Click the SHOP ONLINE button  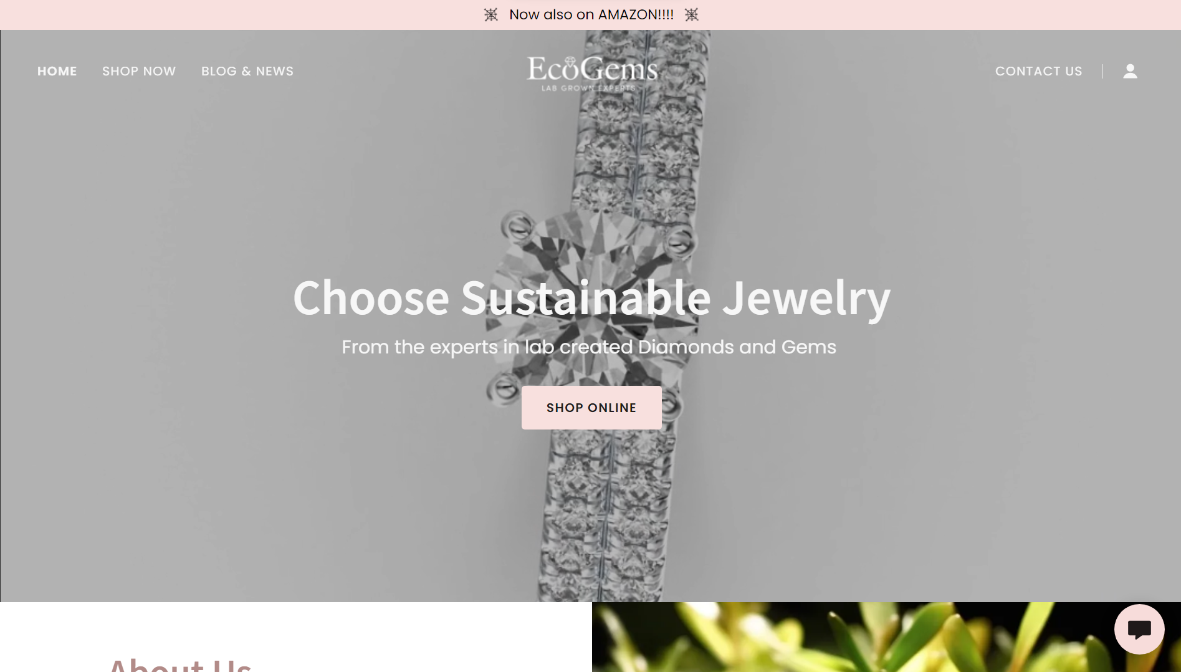[591, 408]
